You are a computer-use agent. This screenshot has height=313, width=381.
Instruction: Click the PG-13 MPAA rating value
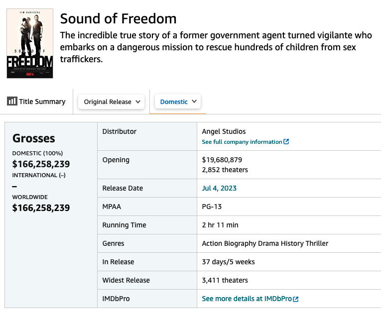212,207
